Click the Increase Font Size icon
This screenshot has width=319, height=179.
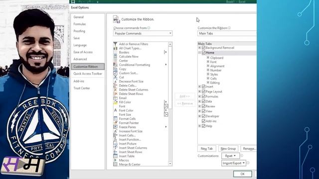115,131
